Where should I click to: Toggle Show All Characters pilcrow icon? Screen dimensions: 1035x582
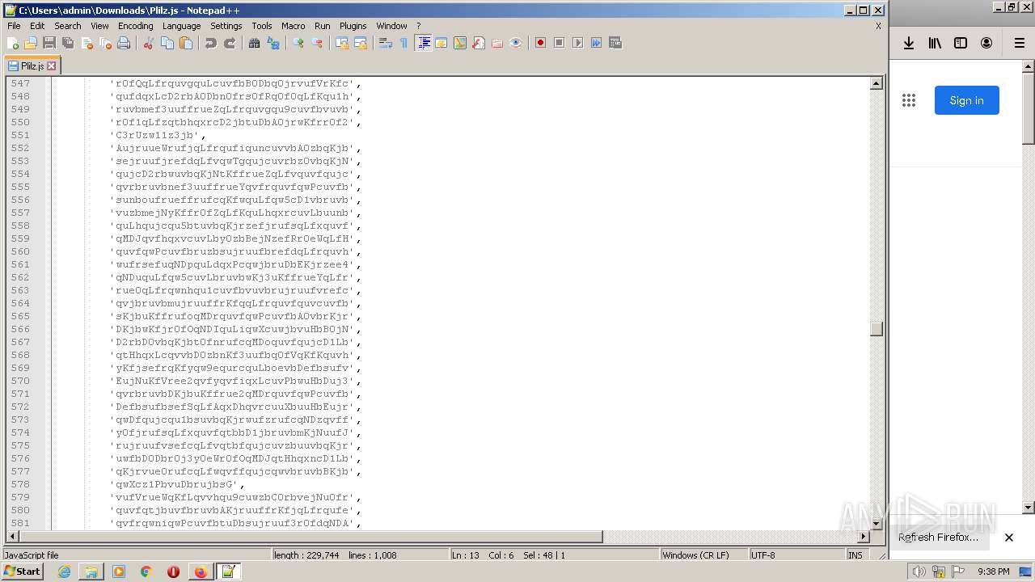pyautogui.click(x=404, y=43)
